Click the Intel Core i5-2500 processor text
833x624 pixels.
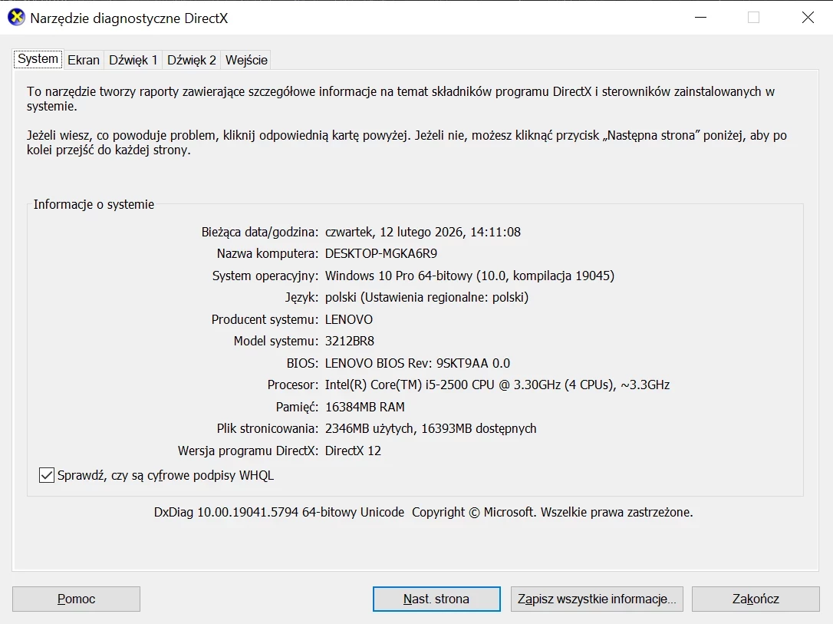(x=497, y=385)
